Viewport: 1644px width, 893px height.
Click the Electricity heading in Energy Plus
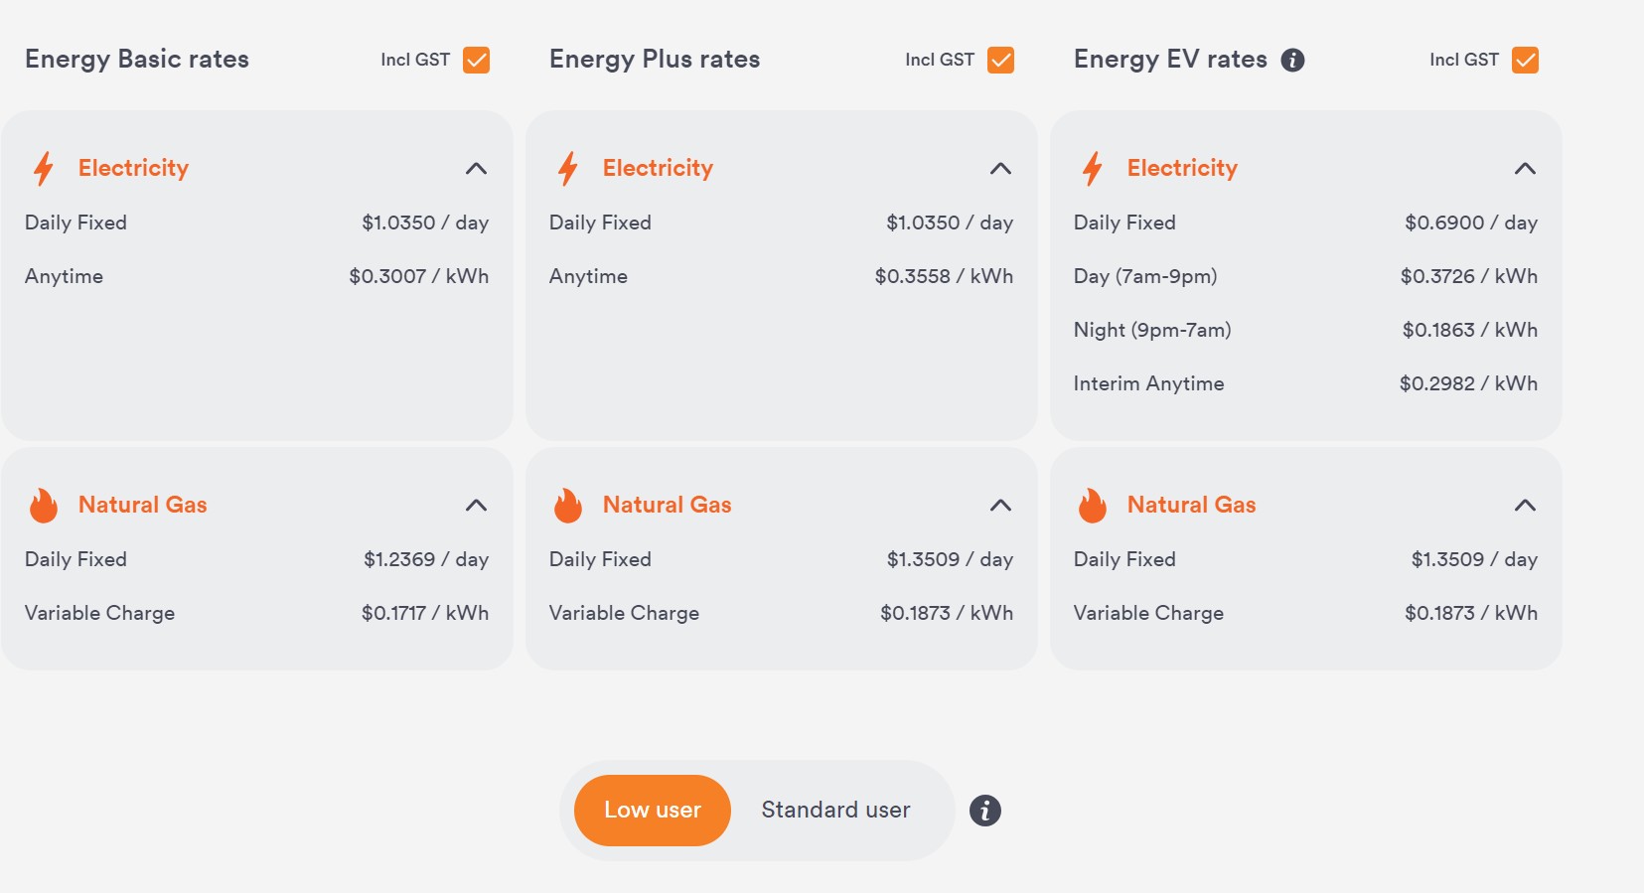point(658,168)
